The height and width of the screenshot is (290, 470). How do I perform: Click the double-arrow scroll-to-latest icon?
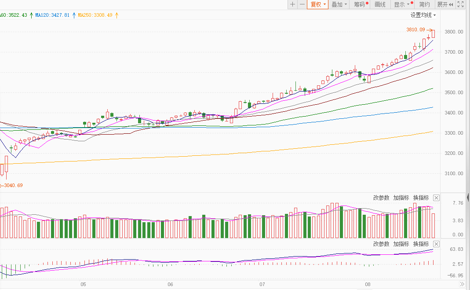[462, 284]
